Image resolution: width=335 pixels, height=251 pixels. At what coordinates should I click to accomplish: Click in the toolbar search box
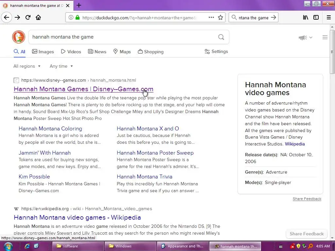[253, 18]
